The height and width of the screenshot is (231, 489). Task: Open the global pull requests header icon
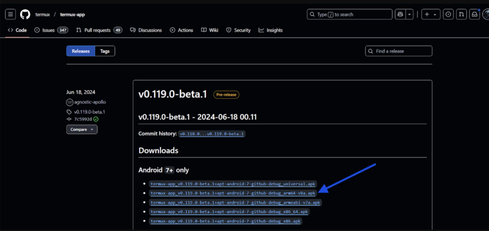(461, 14)
